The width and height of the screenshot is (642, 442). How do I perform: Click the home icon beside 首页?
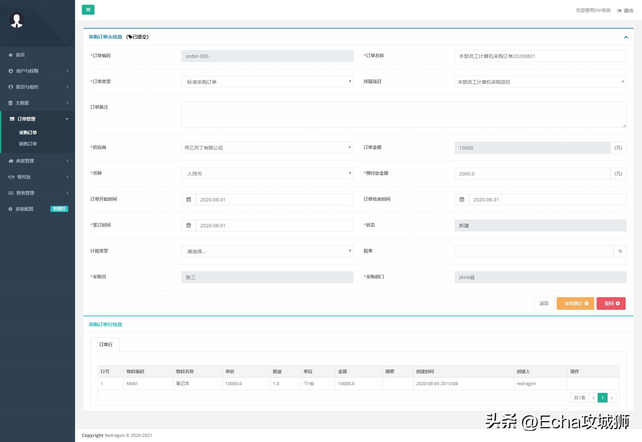11,55
